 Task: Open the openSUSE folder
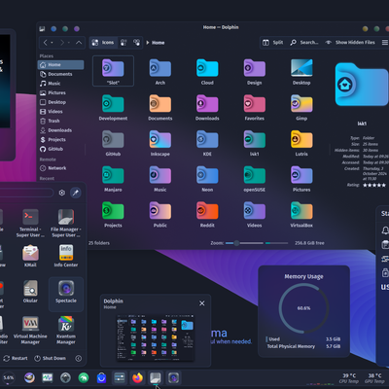[255, 179]
